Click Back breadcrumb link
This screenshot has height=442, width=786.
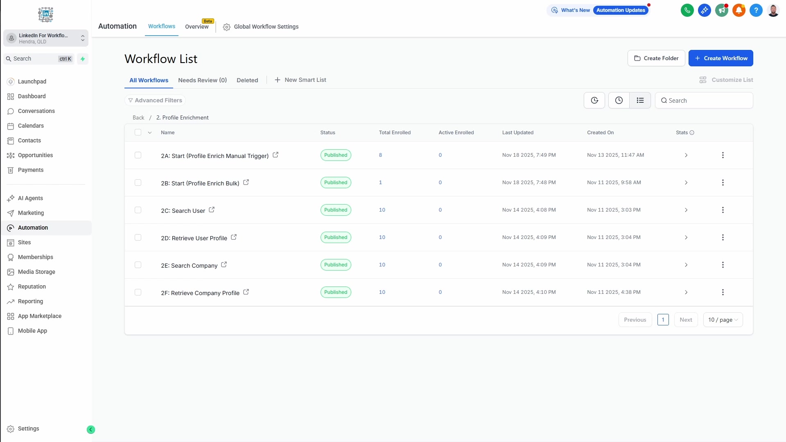(x=138, y=117)
